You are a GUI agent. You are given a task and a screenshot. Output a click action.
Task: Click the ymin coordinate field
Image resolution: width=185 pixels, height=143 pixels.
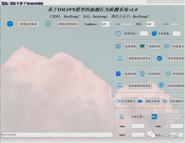pyautogui.click(x=177, y=126)
